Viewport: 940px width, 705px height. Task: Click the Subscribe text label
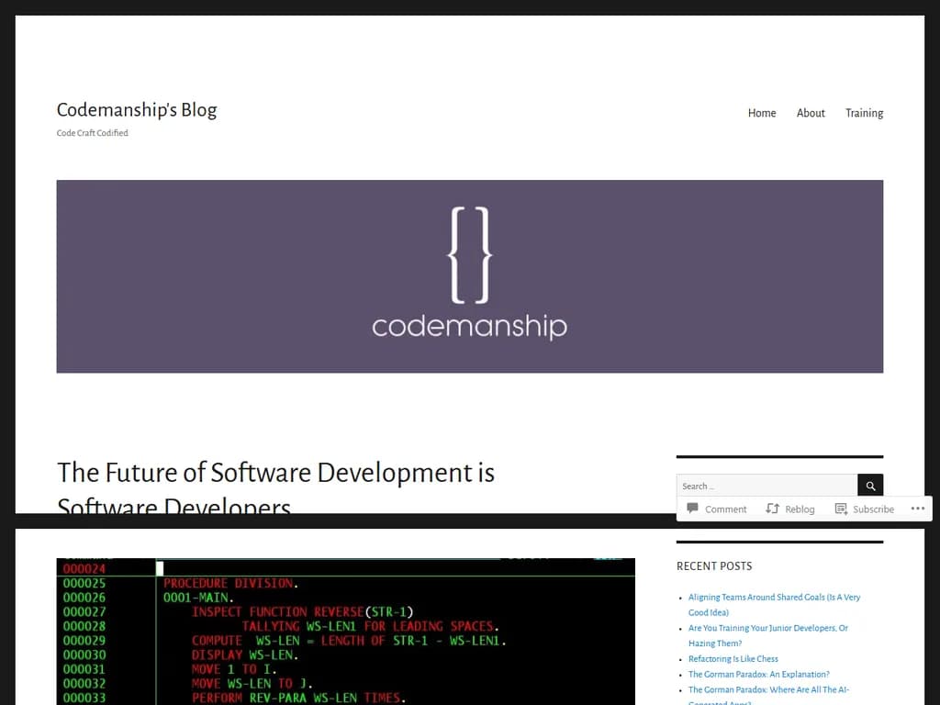point(873,509)
